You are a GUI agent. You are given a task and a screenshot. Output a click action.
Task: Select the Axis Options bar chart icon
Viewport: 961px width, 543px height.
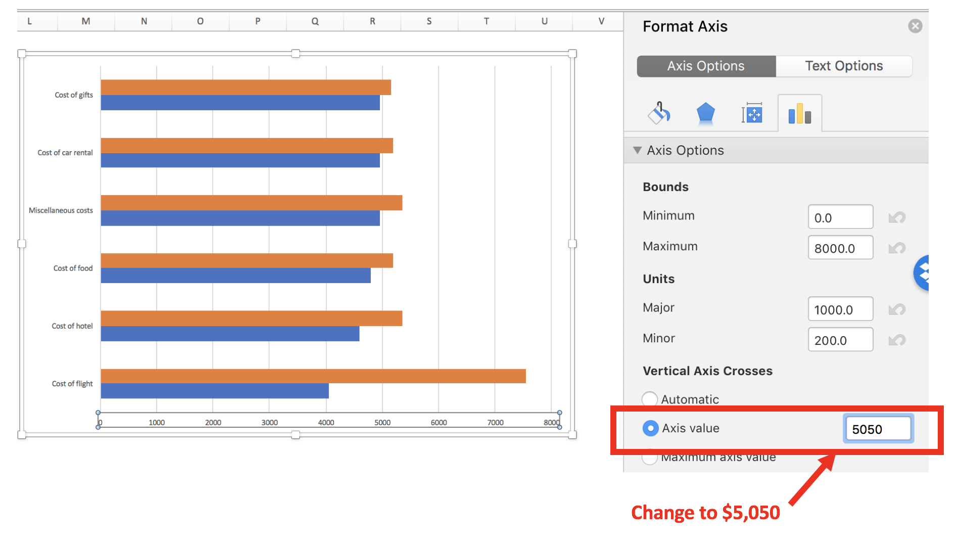coord(800,113)
